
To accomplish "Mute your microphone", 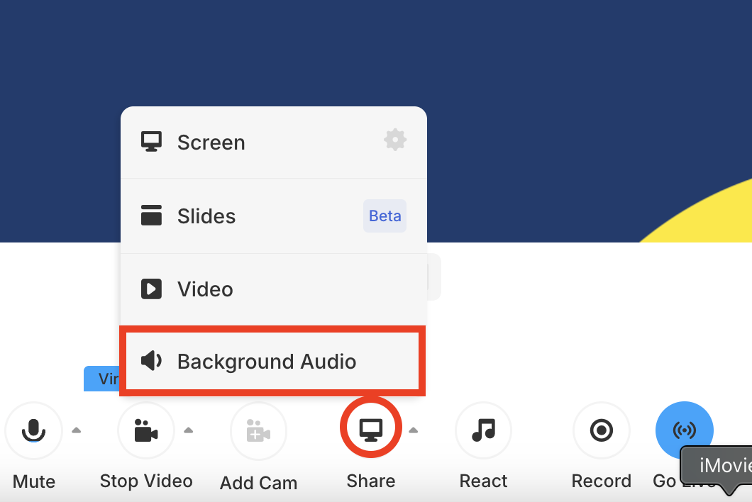I will tap(33, 430).
